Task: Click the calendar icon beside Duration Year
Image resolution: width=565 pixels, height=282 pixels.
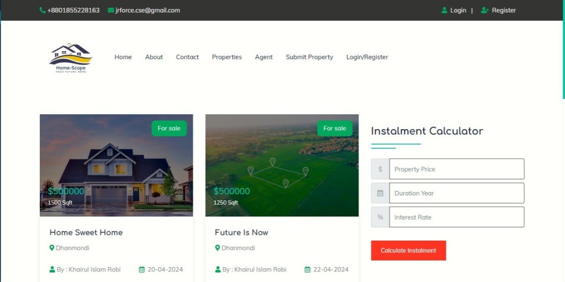Action: (380, 193)
